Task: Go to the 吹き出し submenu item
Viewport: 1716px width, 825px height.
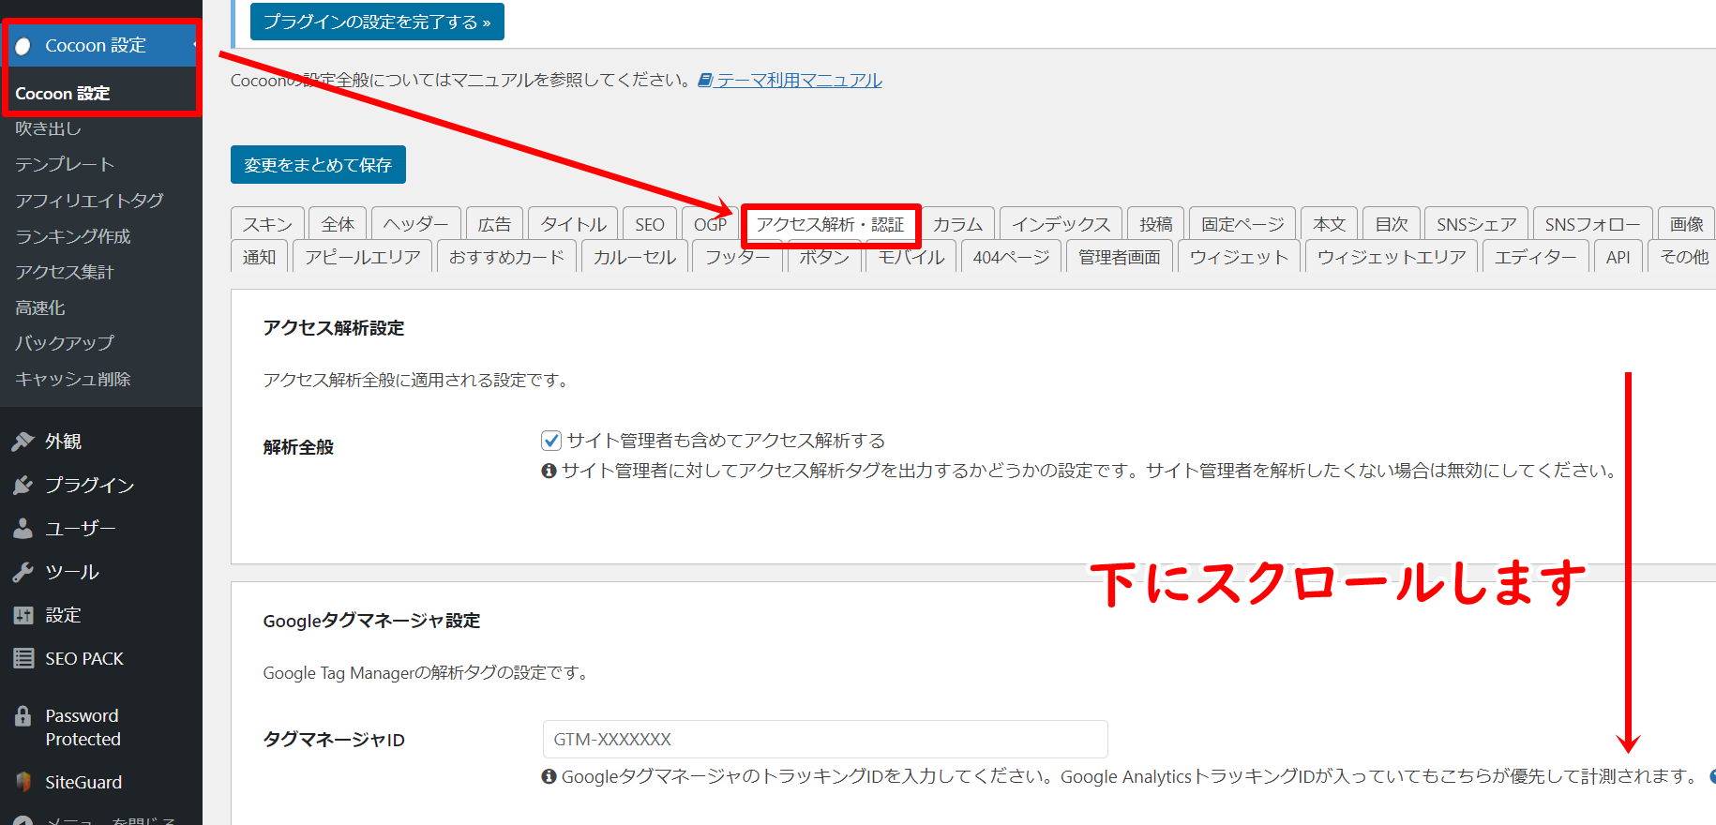Action: click(49, 128)
